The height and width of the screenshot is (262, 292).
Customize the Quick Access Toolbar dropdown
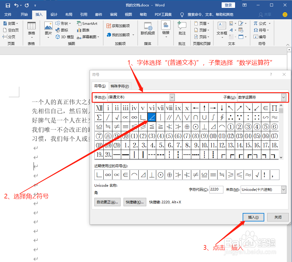(35, 6)
